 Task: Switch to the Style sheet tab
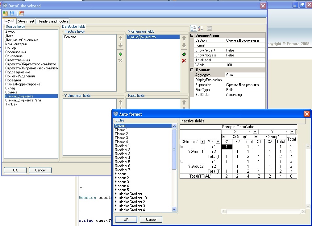click(26, 21)
